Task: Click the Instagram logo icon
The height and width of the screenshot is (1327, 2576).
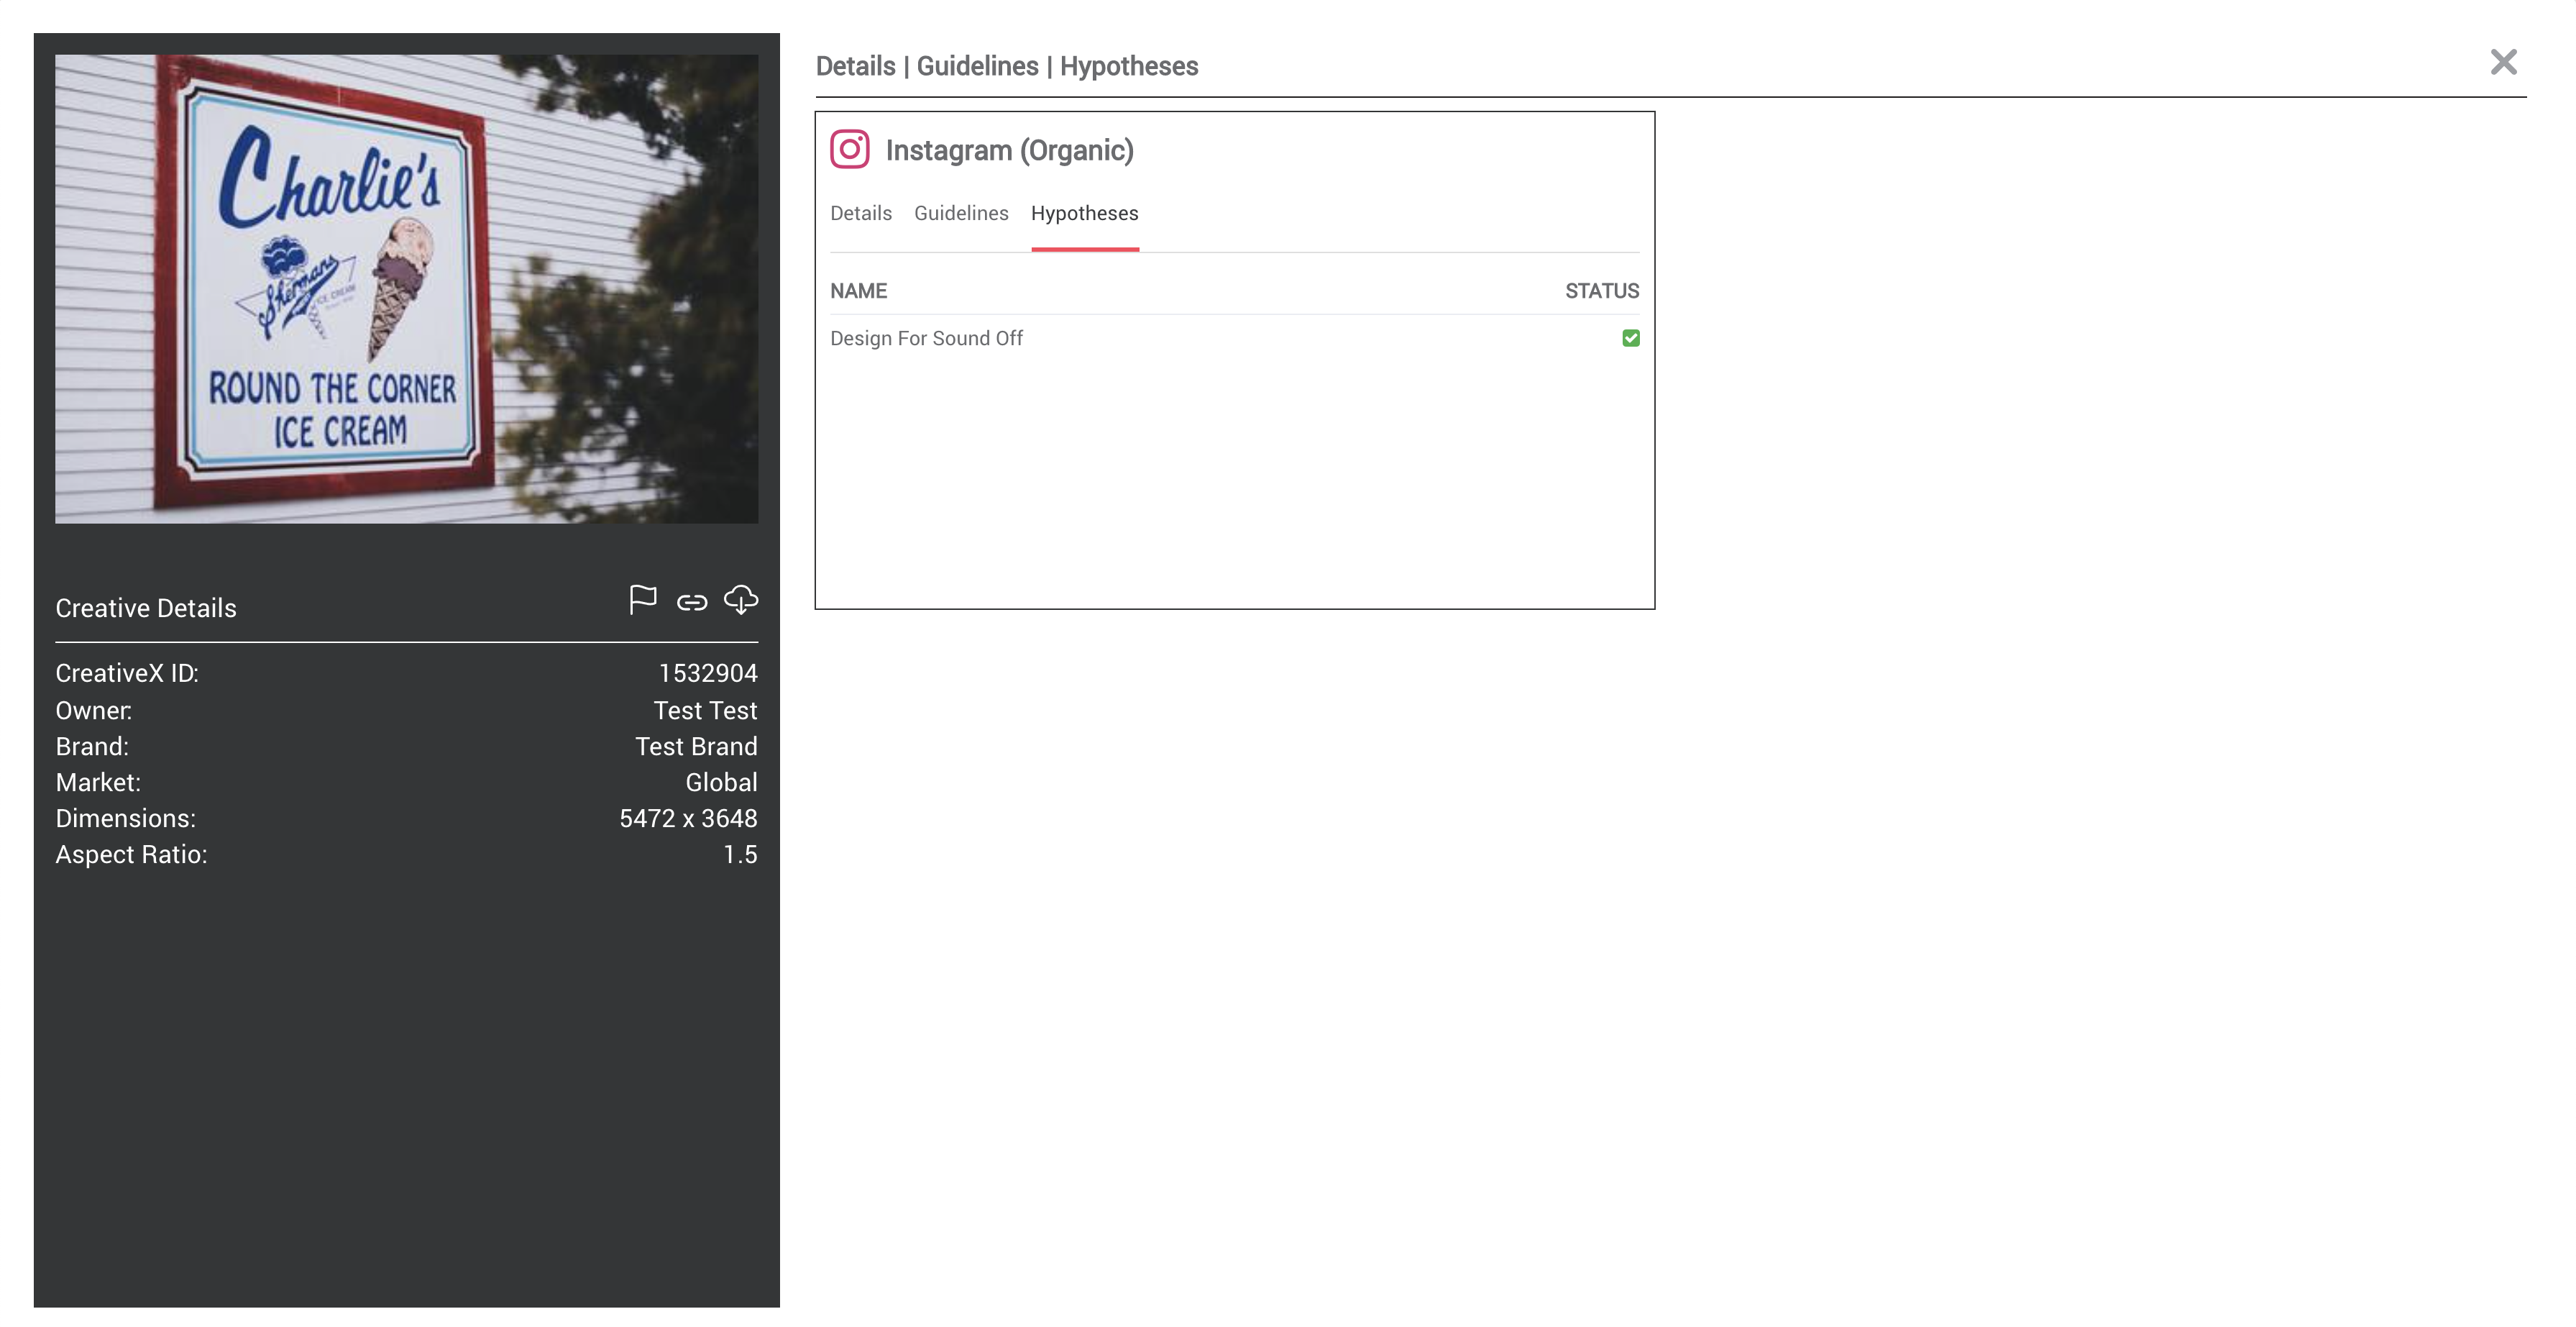Action: pos(850,150)
